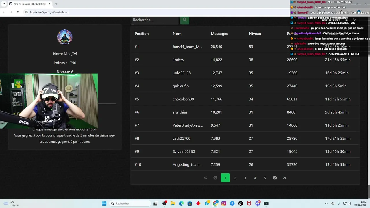This screenshot has height=208, width=370.
Task: Click points value 65011
Action: (x=292, y=99)
